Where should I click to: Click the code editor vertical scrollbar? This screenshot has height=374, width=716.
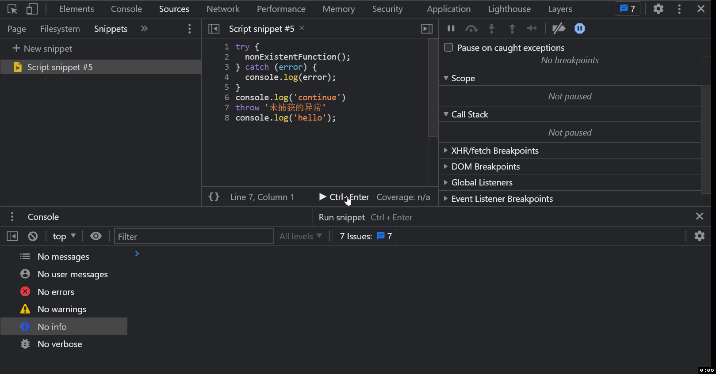[433, 88]
